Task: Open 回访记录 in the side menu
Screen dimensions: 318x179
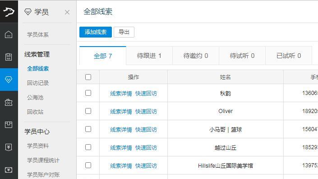Action: (38, 83)
